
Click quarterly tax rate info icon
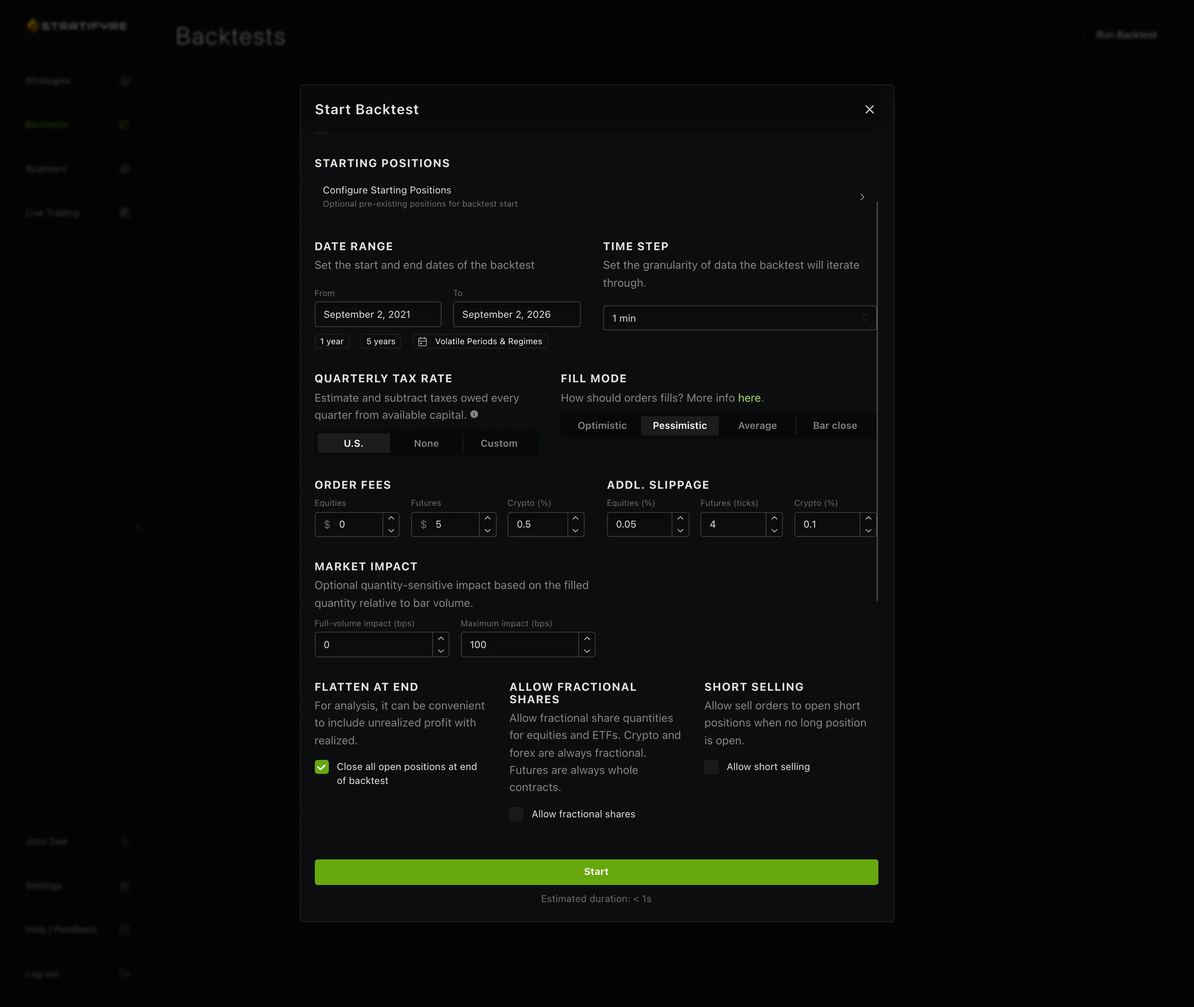pos(474,415)
